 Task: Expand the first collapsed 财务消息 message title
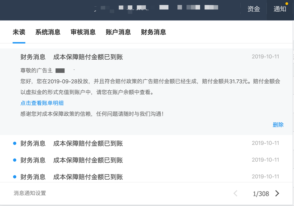click(x=88, y=144)
